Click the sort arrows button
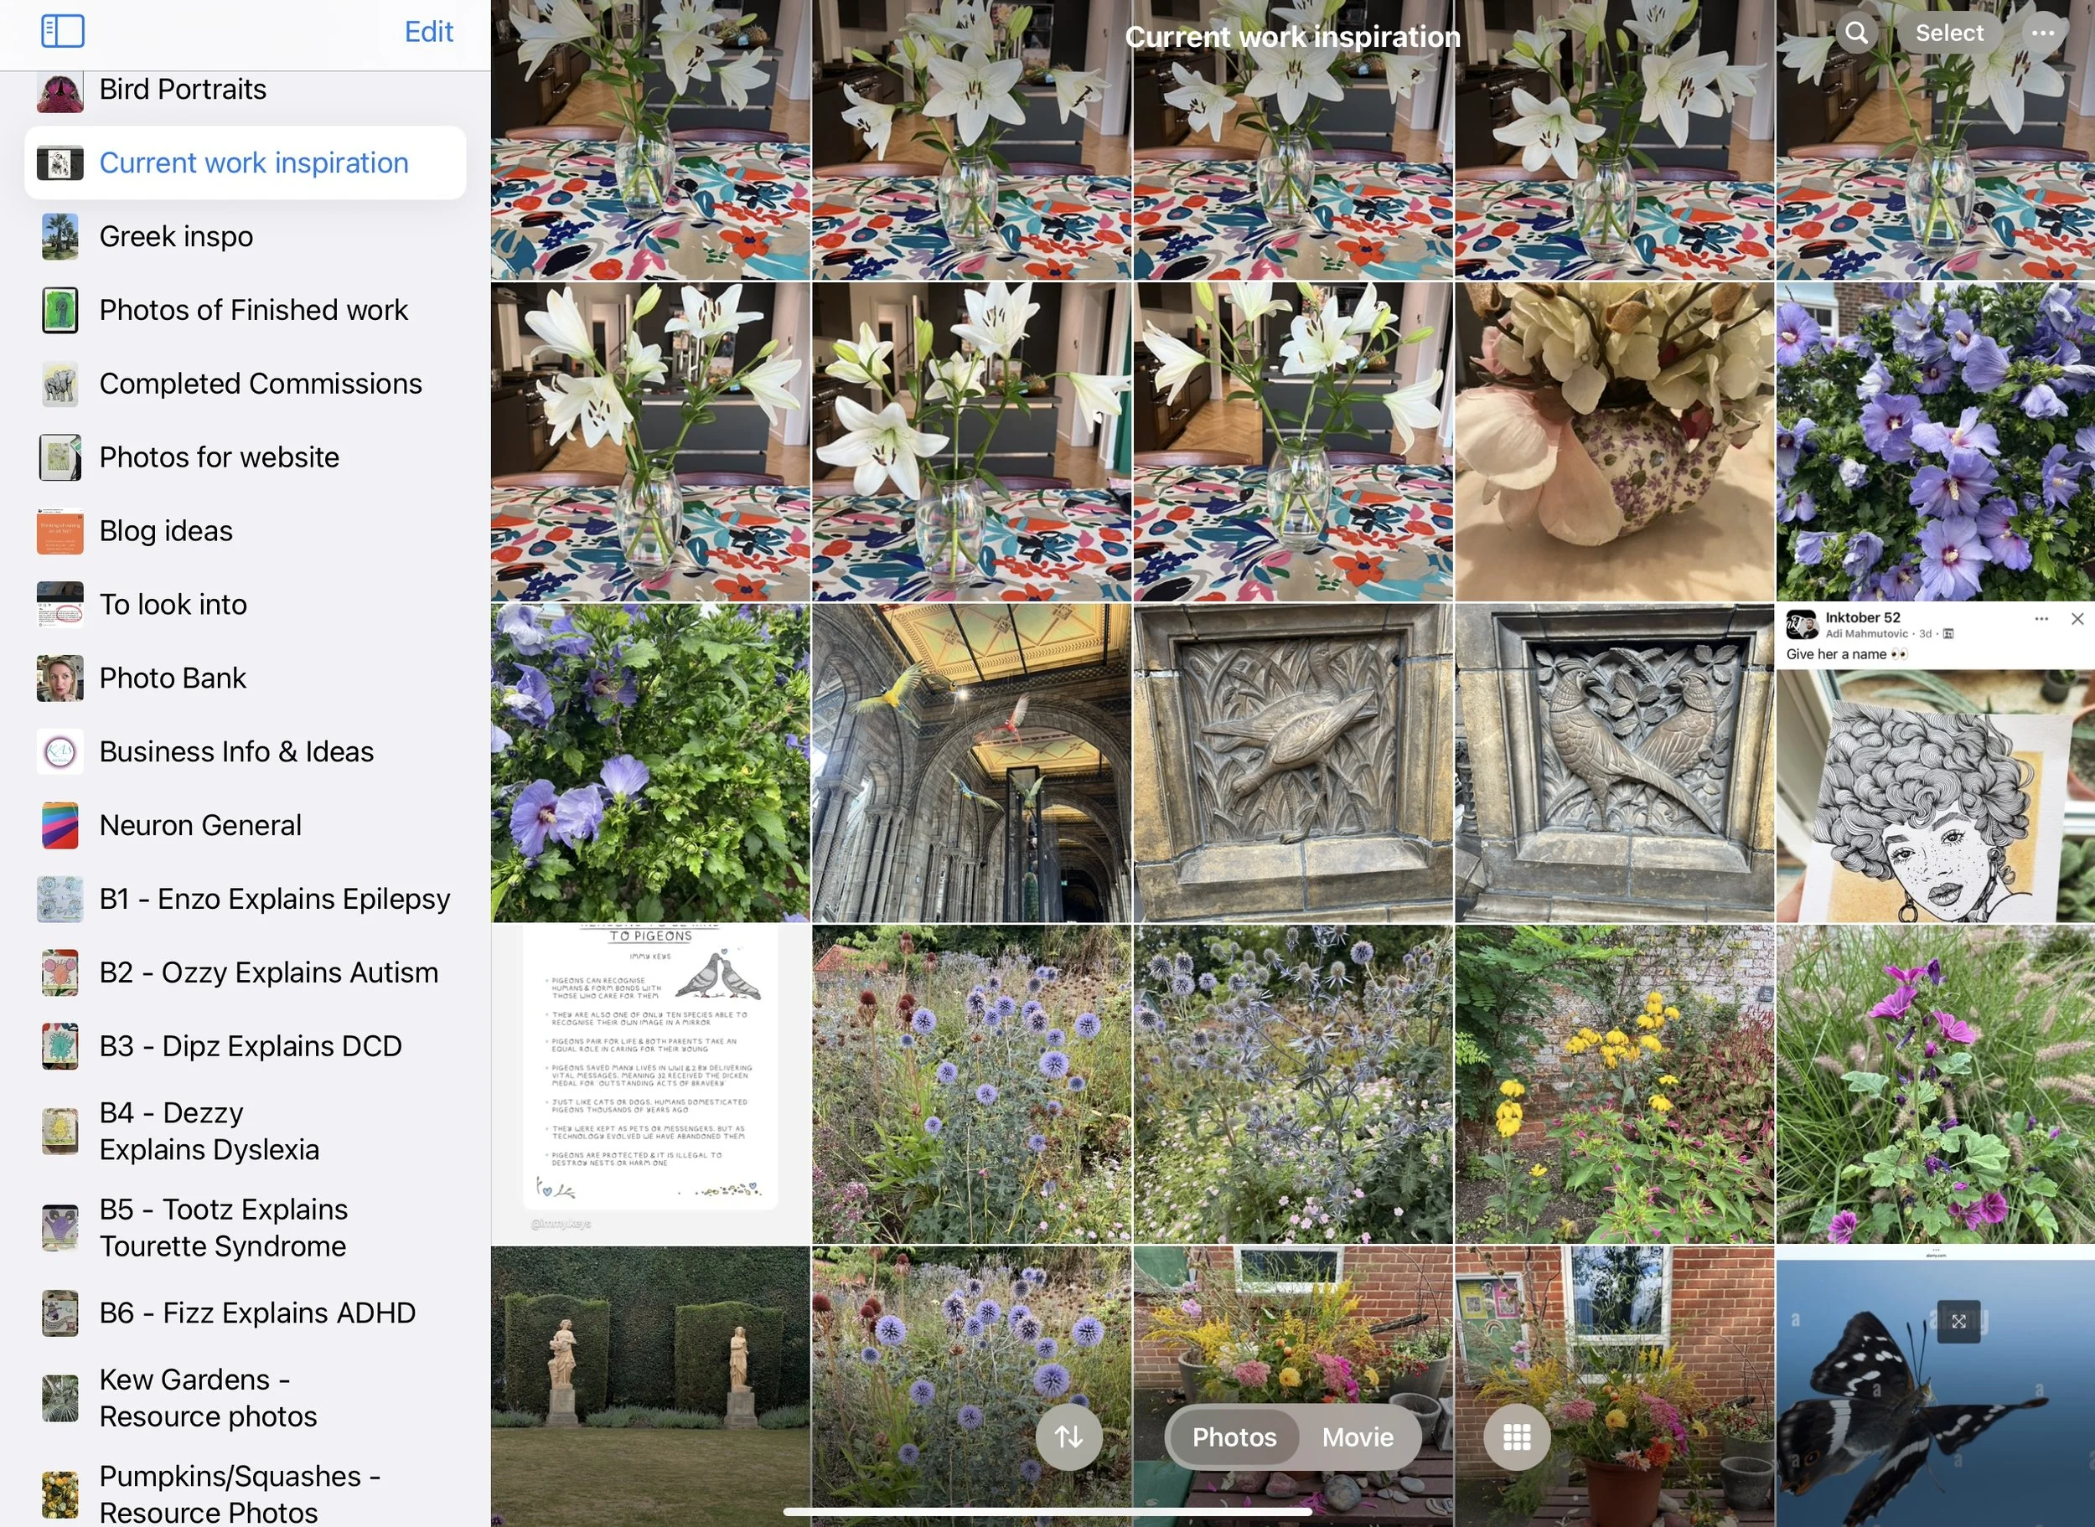2095x1527 pixels. coord(1068,1437)
